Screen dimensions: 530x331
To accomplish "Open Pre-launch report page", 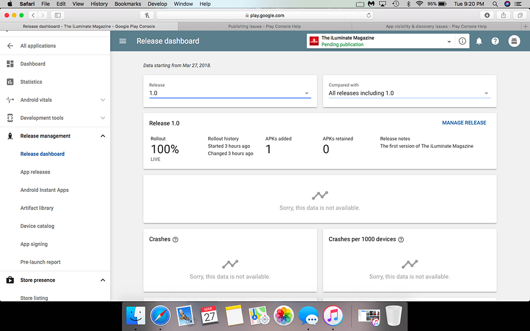I will coord(40,262).
